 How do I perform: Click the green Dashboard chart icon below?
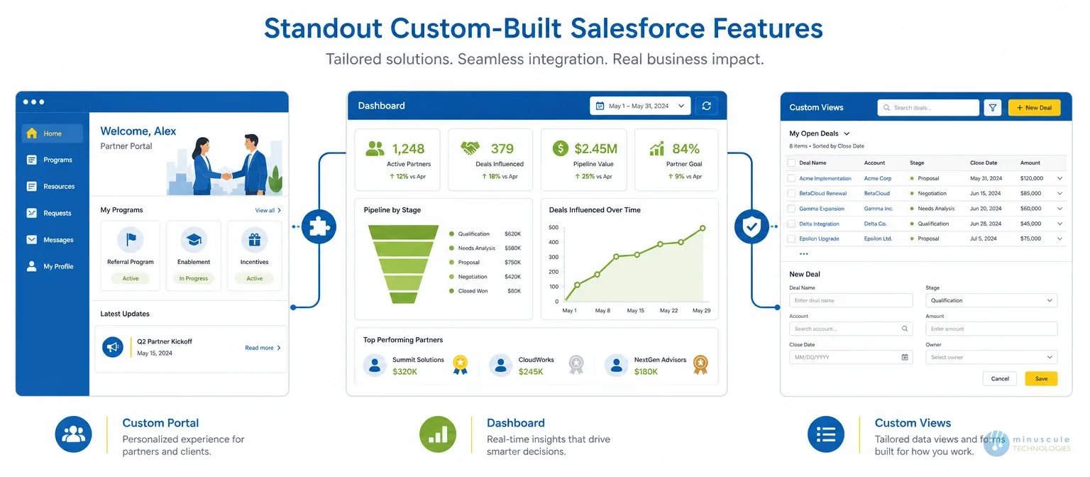(438, 434)
